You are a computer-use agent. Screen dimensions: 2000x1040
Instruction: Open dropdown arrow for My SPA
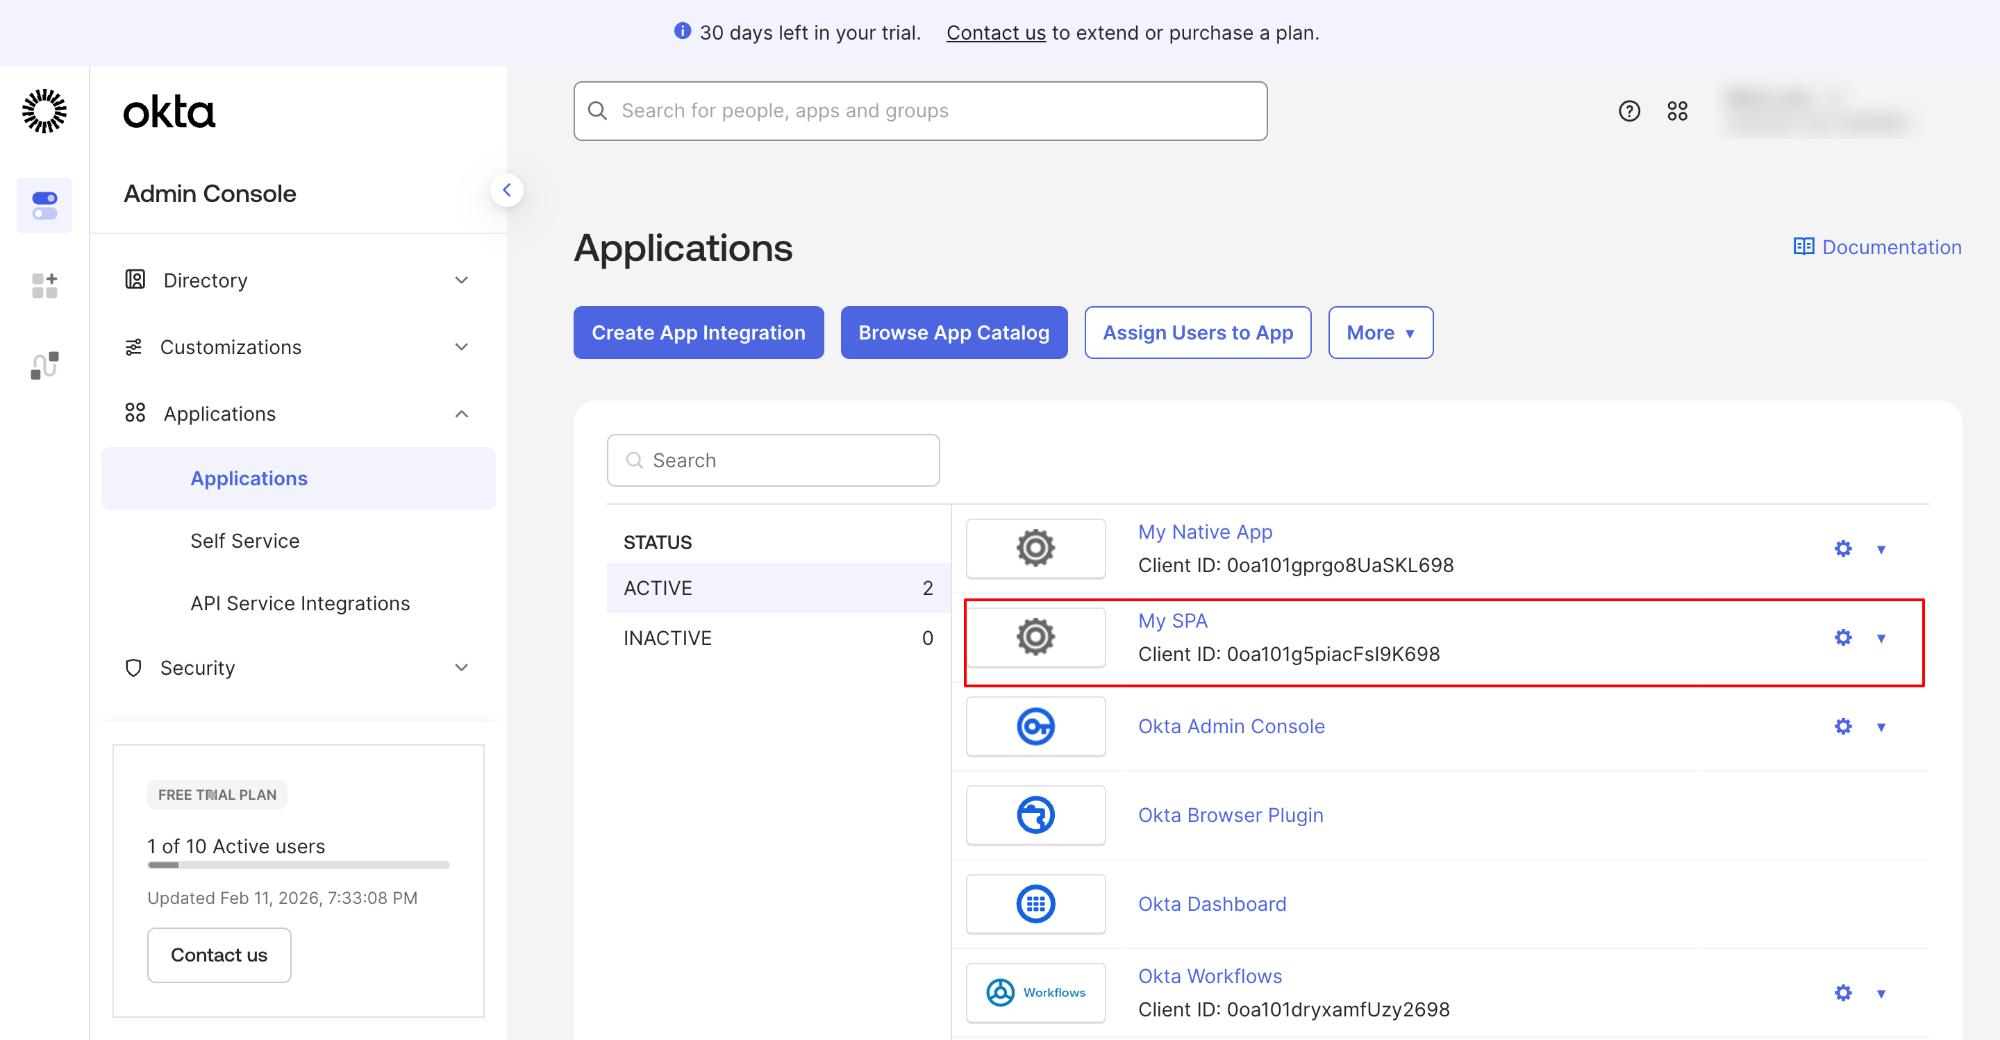[x=1881, y=638]
